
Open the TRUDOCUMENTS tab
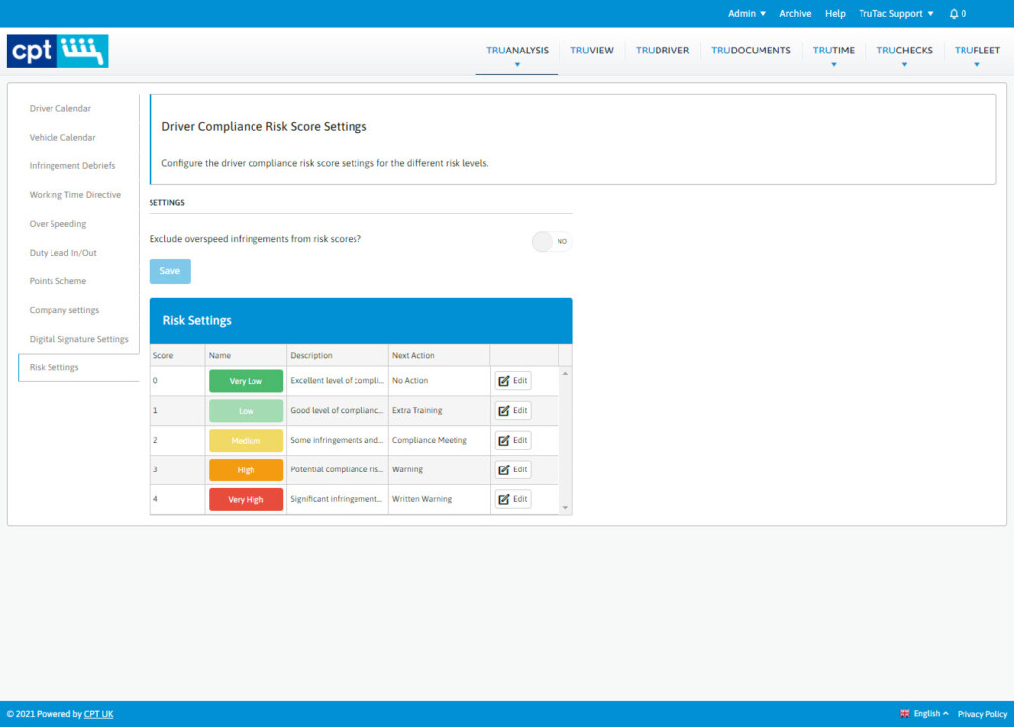(x=751, y=50)
